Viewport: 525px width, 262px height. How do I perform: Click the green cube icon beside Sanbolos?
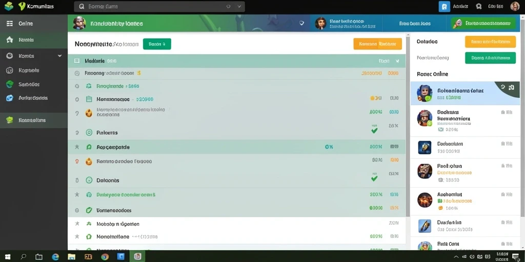coord(10,84)
